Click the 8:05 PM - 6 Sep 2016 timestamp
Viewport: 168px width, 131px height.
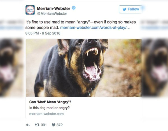pyautogui.click(x=43, y=33)
